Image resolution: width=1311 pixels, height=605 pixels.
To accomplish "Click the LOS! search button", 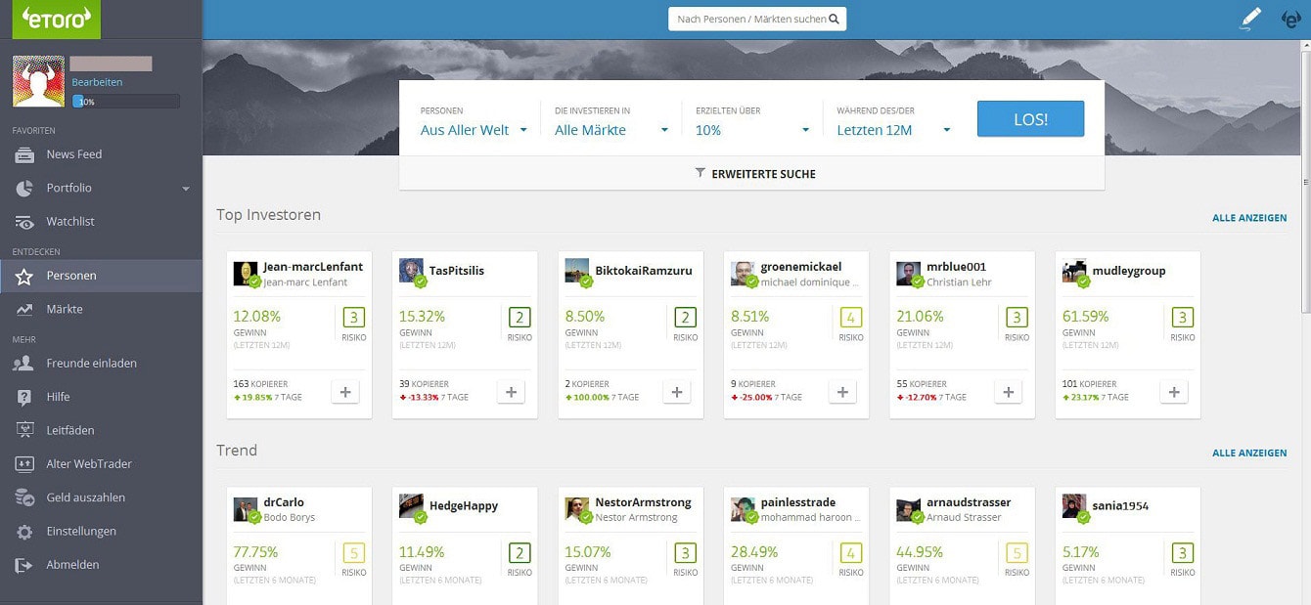I will tap(1030, 119).
